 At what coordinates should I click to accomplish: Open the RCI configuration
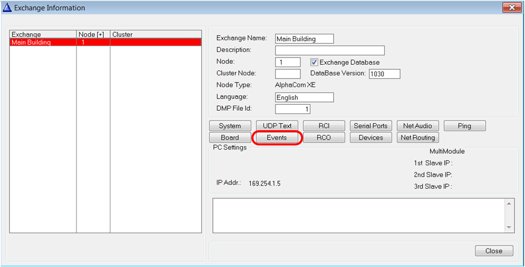(x=324, y=126)
